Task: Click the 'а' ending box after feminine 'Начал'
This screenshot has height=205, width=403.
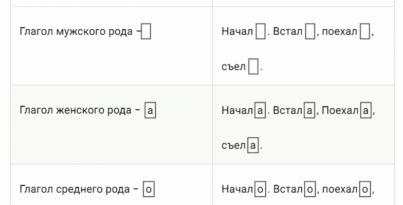Action: coord(261,111)
